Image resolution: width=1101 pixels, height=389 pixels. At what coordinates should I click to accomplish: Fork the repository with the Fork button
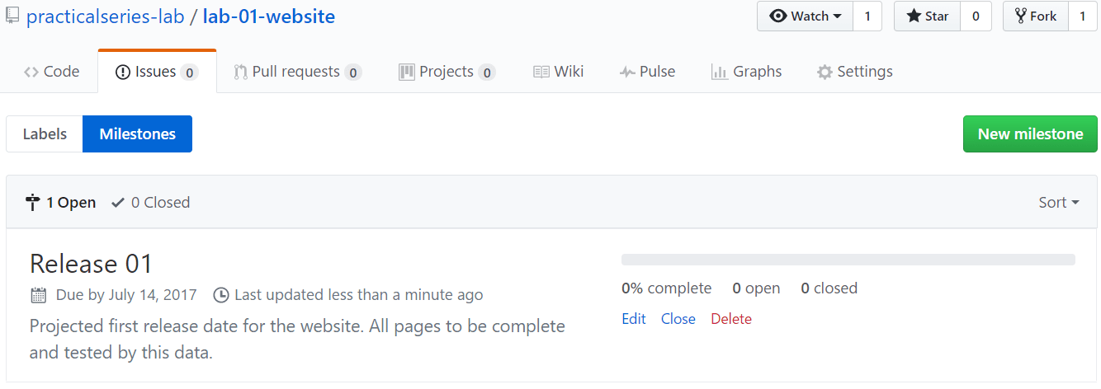click(x=1035, y=16)
